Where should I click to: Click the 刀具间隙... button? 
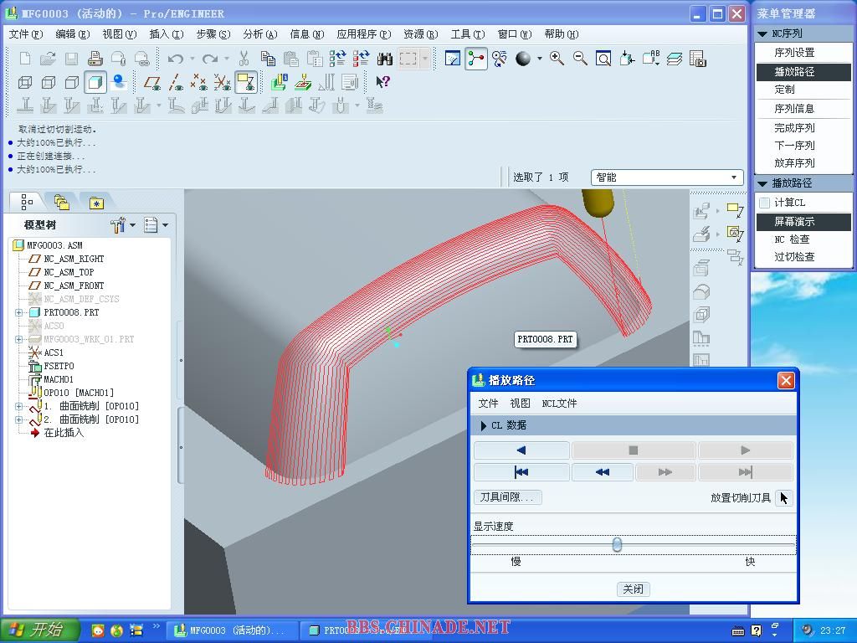coord(508,497)
